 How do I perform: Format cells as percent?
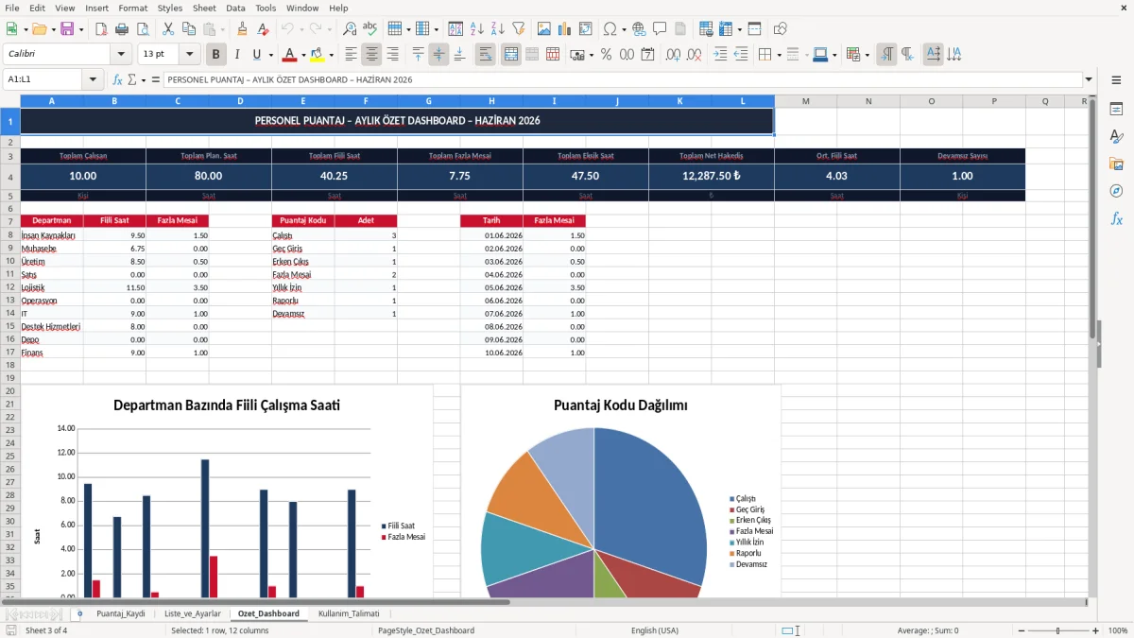606,55
